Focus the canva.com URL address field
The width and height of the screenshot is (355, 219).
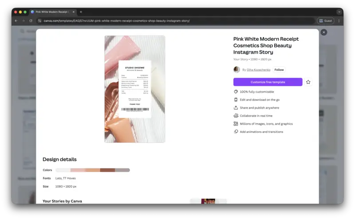tap(177, 21)
